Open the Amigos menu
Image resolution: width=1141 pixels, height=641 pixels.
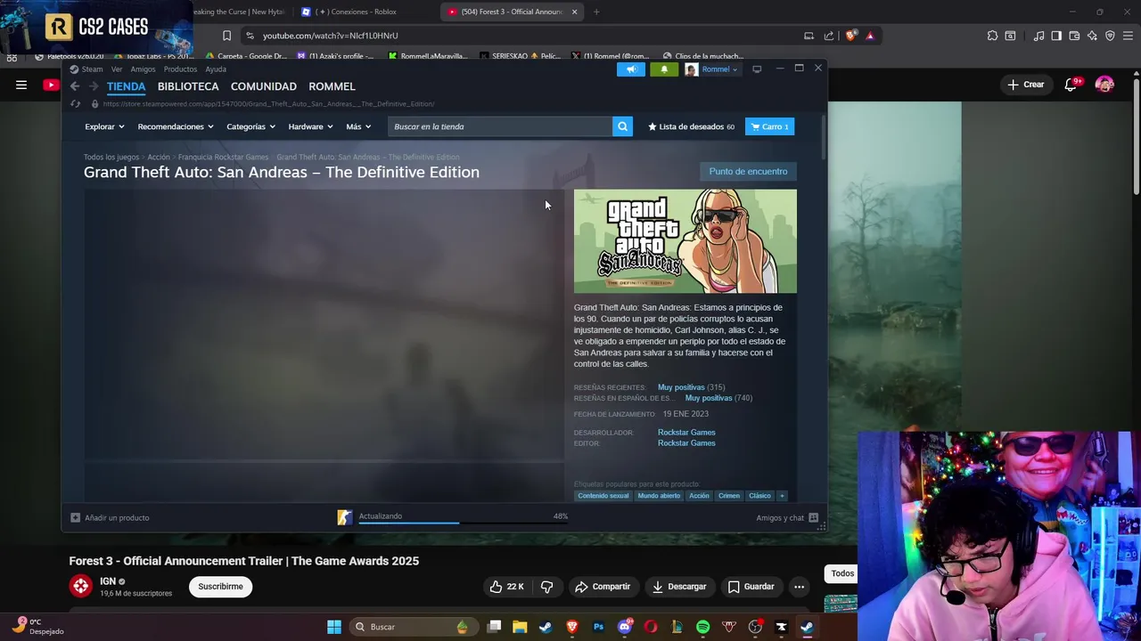(143, 69)
